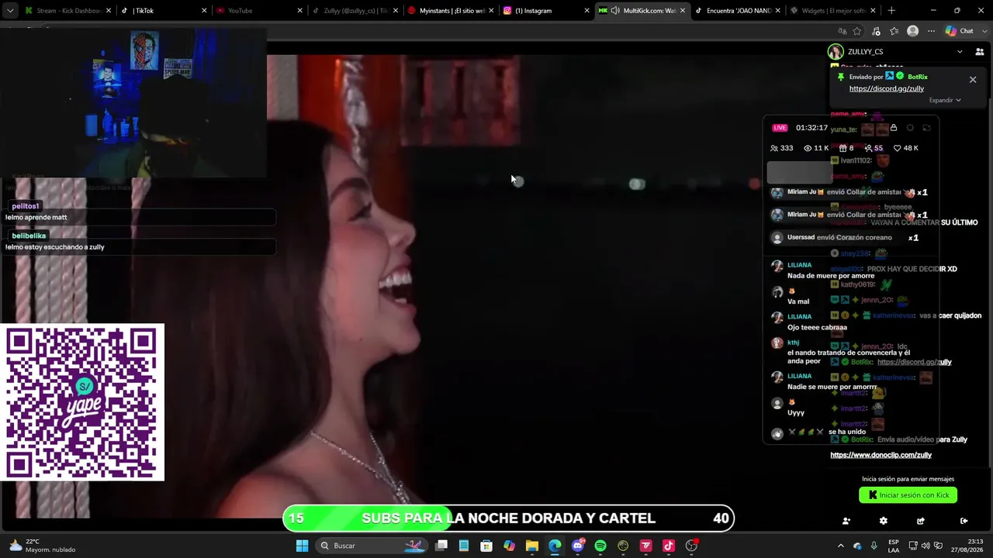Viewport: 993px width, 558px height.
Task: Click the pelitos1 username in chat overlay
Action: click(26, 206)
